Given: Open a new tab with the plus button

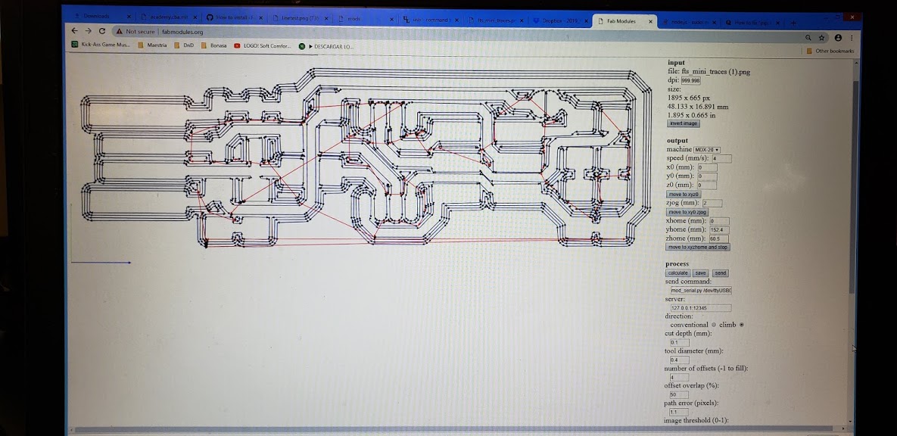Looking at the screenshot, I should [x=793, y=23].
